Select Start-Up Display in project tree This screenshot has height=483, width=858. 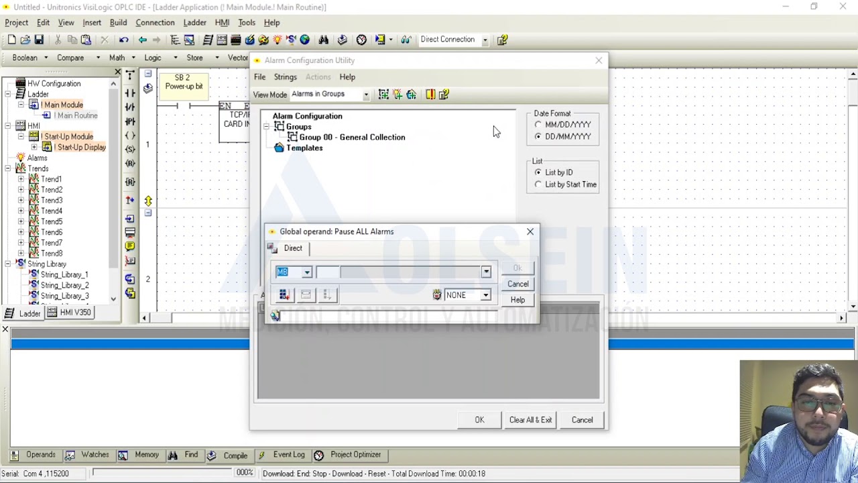pos(80,148)
